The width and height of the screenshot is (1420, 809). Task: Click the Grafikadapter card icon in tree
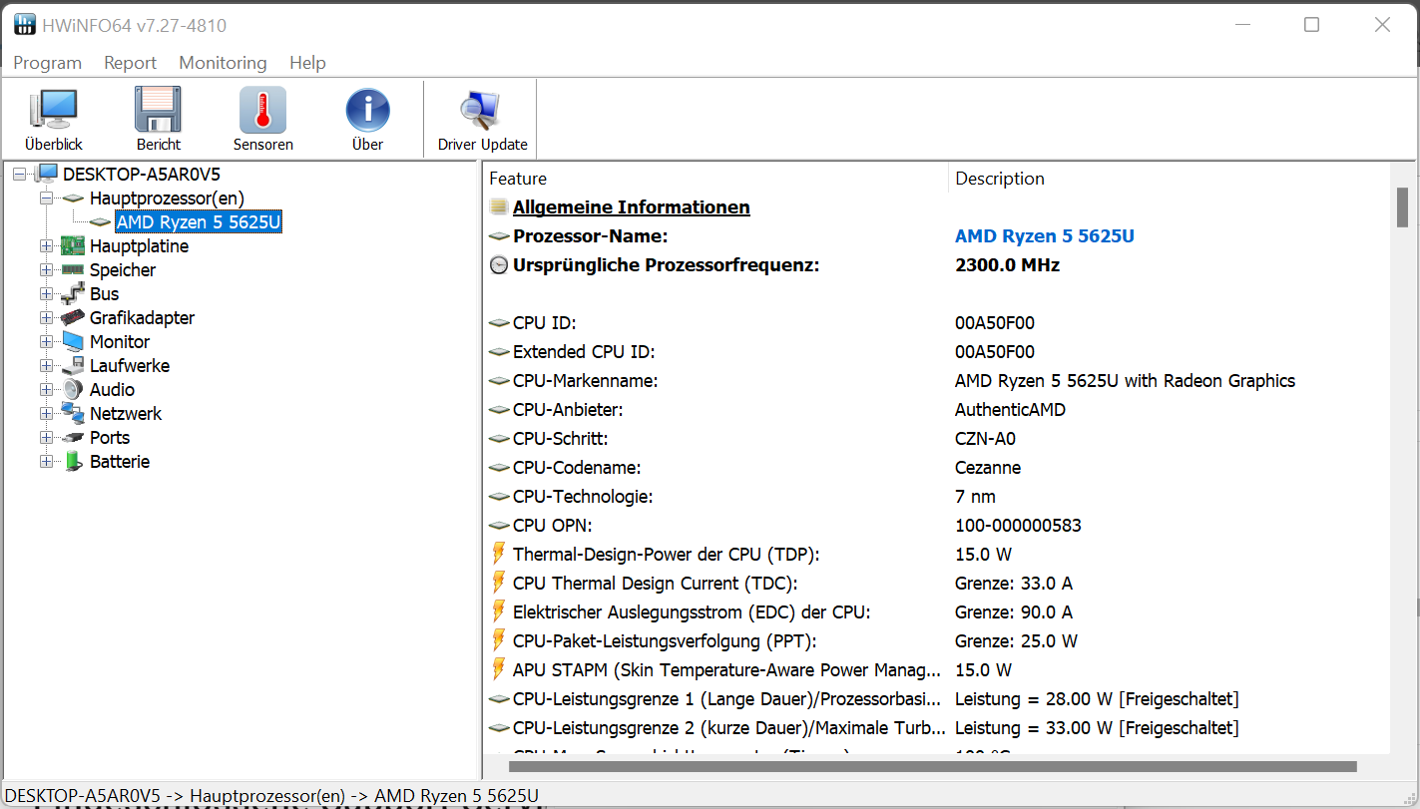coord(73,318)
